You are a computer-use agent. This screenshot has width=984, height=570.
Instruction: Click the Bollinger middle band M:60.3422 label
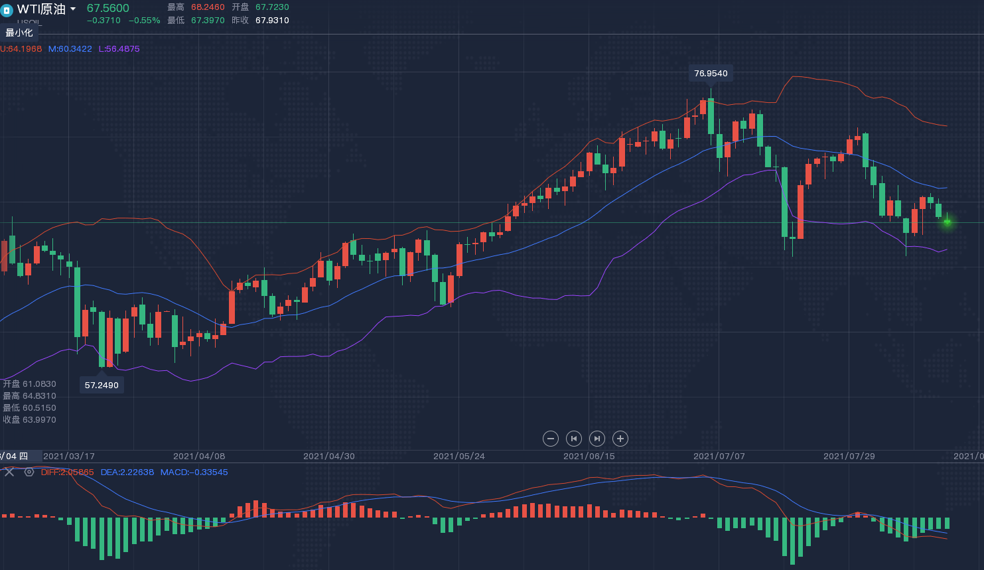coord(70,49)
